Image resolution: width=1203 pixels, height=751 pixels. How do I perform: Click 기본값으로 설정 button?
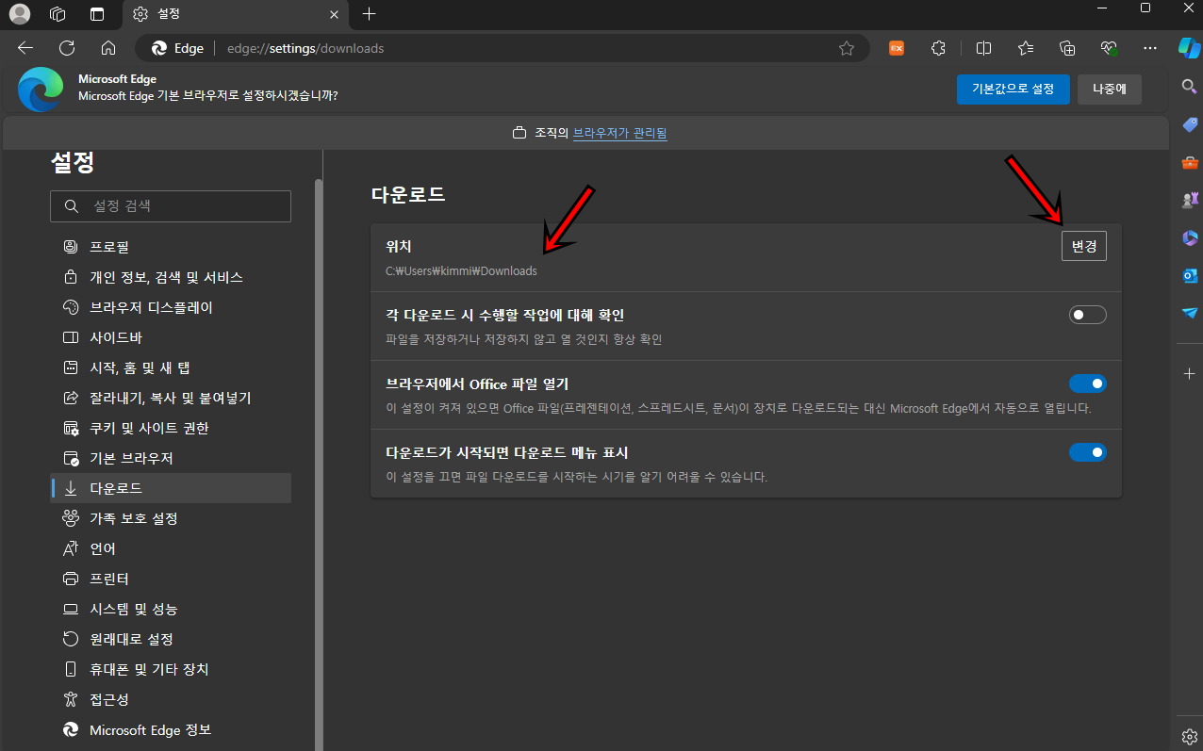(x=1013, y=90)
